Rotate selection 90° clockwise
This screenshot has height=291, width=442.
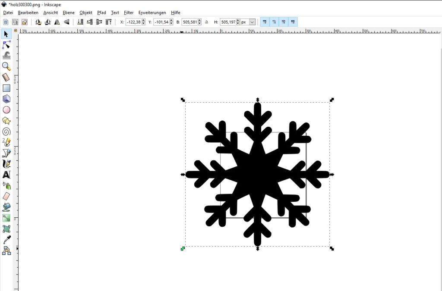(x=47, y=22)
